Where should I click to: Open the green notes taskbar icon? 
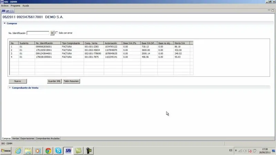78,151
